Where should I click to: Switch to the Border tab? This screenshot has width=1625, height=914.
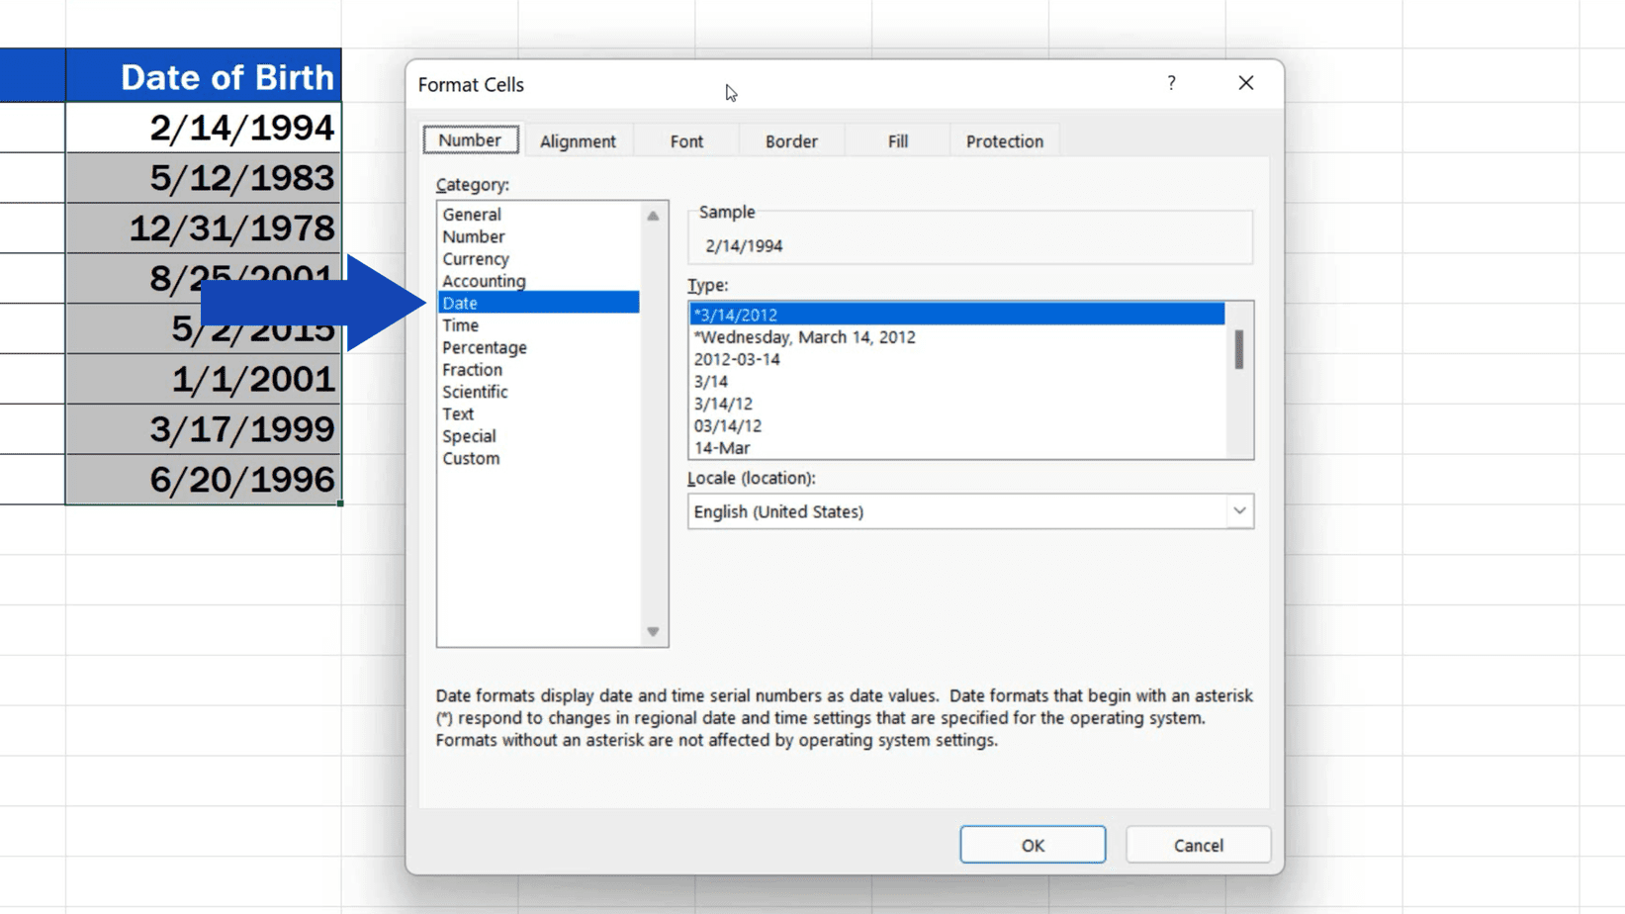[x=790, y=140]
